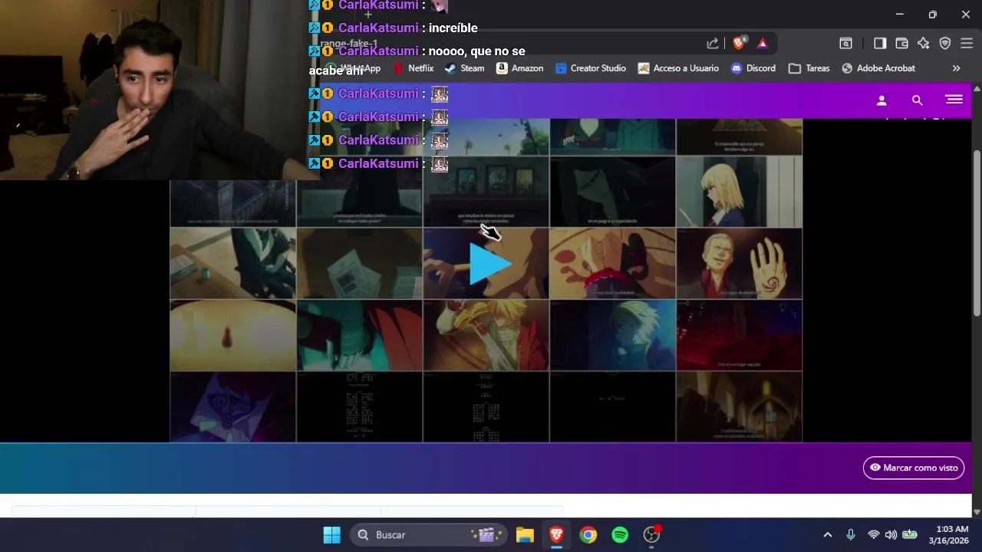Expand the hidden bookmarks chevron
The width and height of the screenshot is (982, 552).
(956, 68)
